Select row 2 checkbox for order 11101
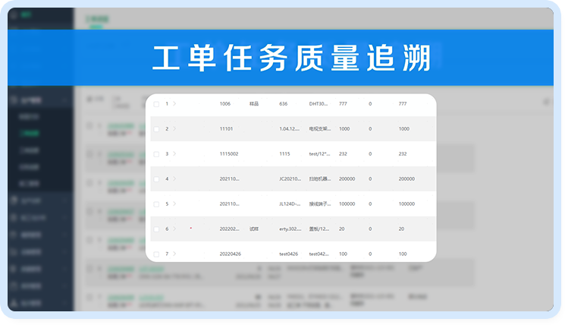Screen dimensions: 565x325 point(156,129)
